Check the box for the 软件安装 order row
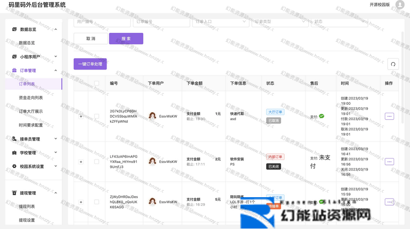The image size is (410, 229). click(x=97, y=161)
